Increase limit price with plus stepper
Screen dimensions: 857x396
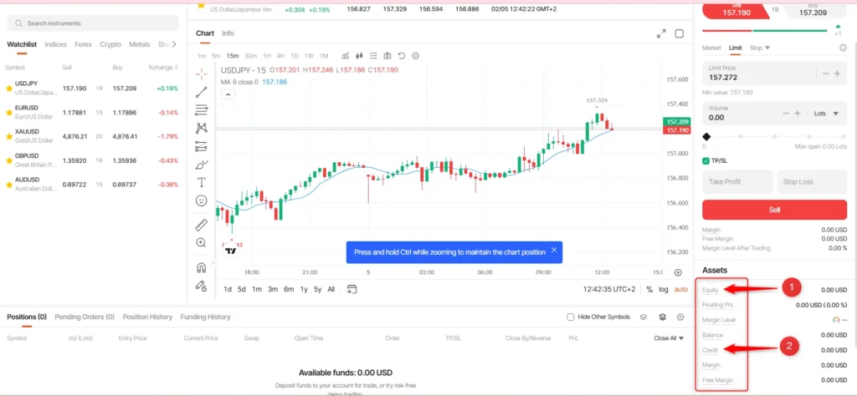click(837, 74)
